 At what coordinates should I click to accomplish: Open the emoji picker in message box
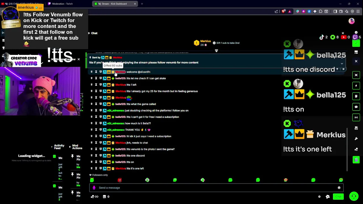(339, 188)
